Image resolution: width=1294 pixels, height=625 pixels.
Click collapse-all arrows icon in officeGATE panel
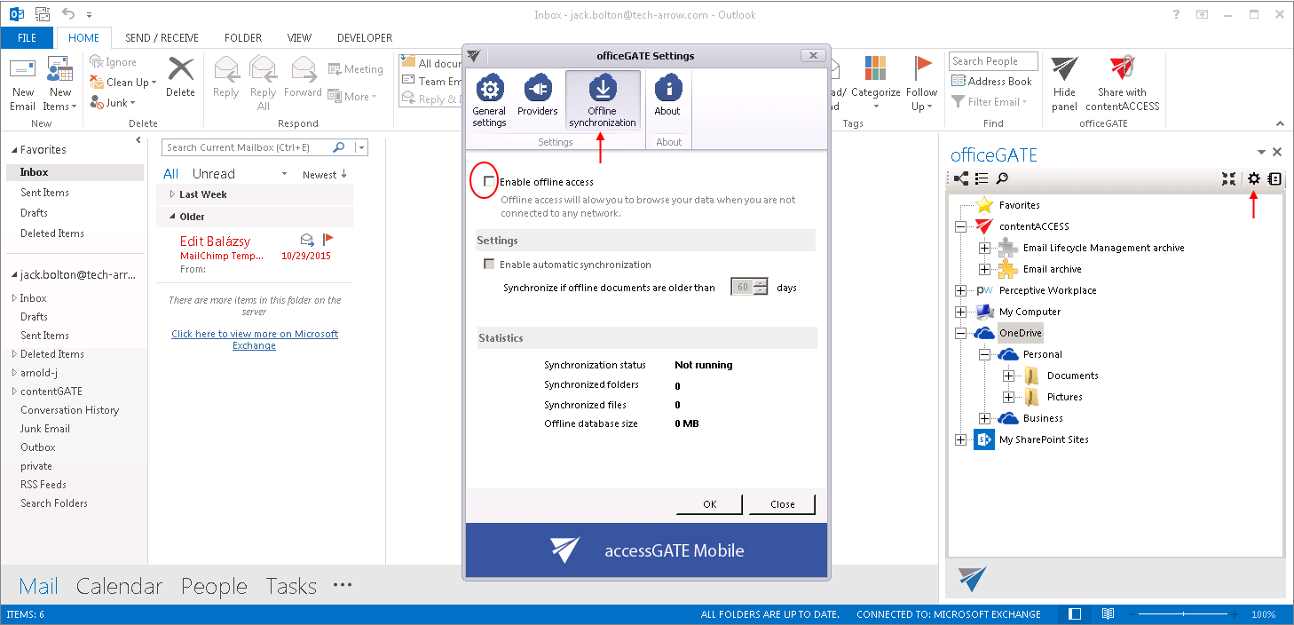pyautogui.click(x=1228, y=178)
